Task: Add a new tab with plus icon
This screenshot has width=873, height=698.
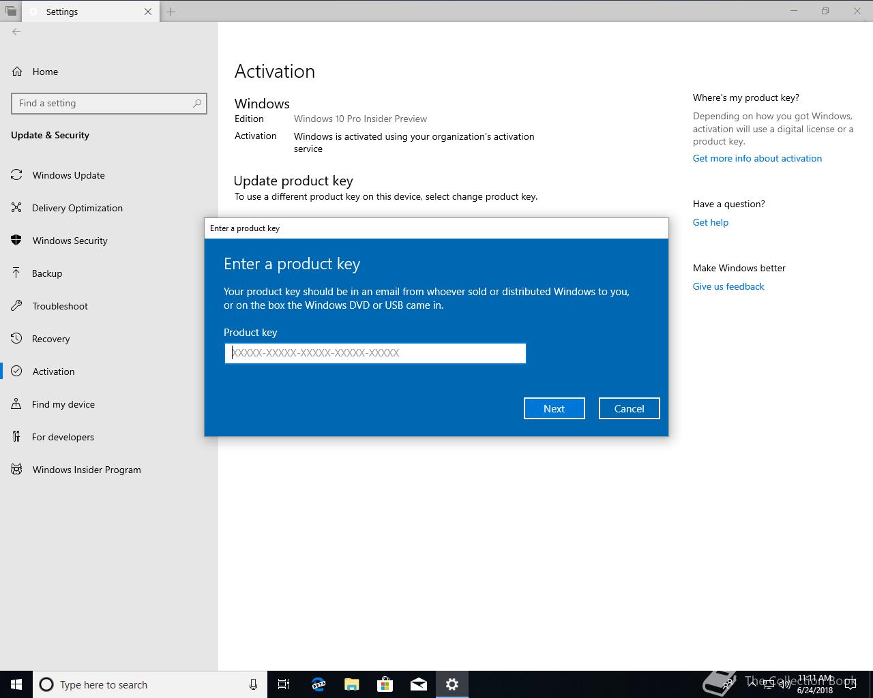Action: pyautogui.click(x=171, y=12)
